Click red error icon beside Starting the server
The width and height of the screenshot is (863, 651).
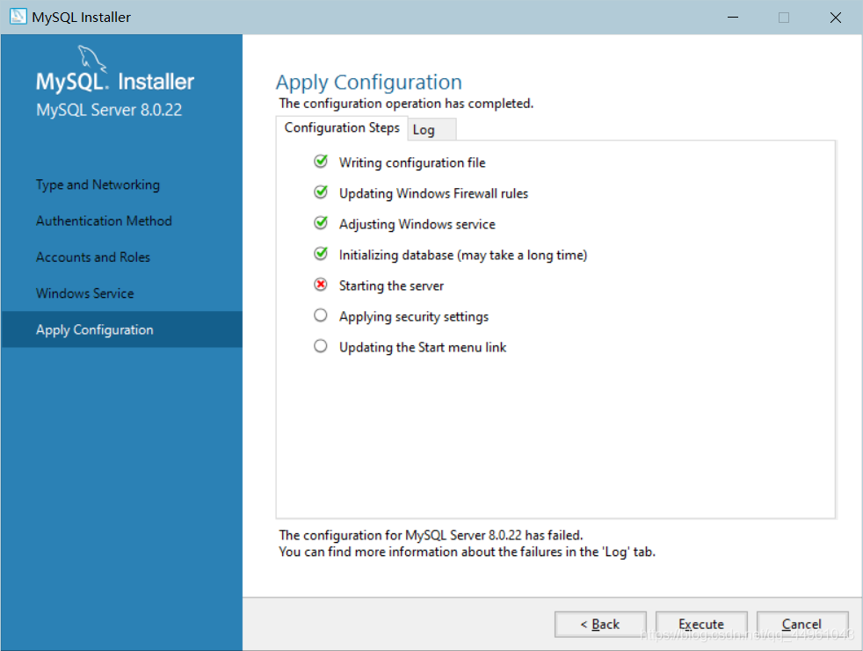[320, 285]
